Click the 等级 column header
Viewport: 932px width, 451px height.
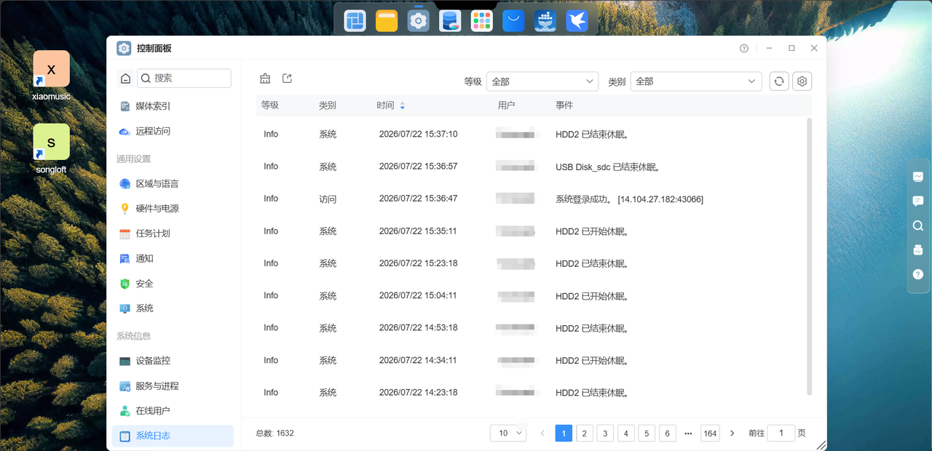270,105
